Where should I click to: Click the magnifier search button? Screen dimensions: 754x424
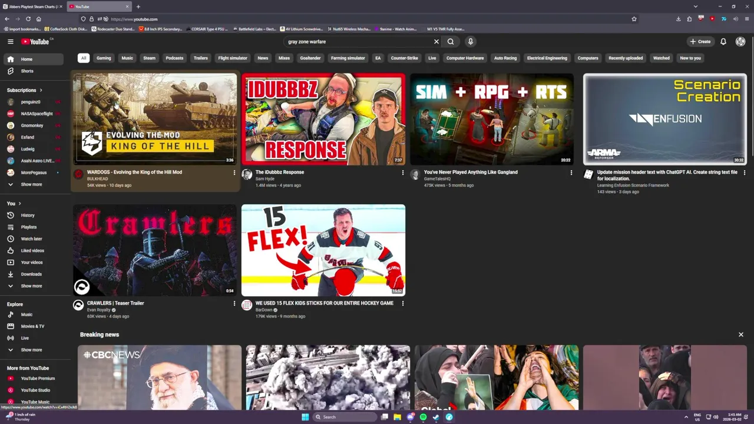click(x=451, y=41)
